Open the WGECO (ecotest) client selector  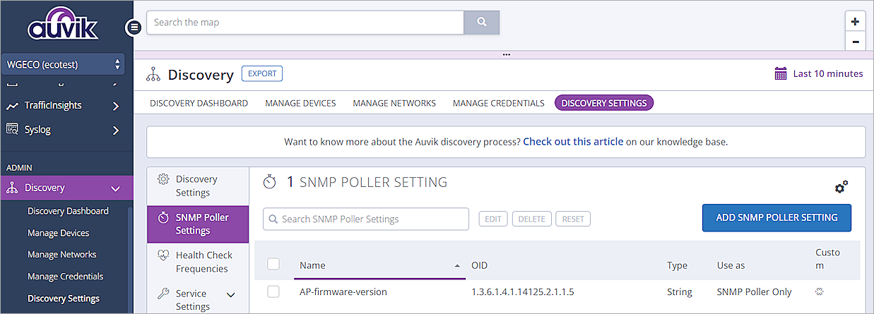pos(63,64)
